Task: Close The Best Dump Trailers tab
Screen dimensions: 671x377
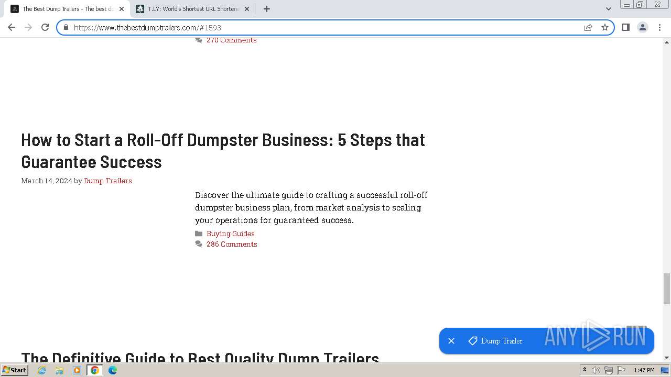Action: tap(122, 9)
